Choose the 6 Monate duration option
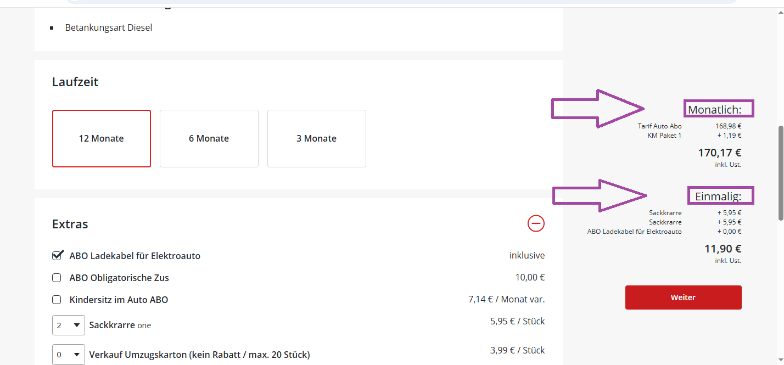784x365 pixels. coord(209,138)
